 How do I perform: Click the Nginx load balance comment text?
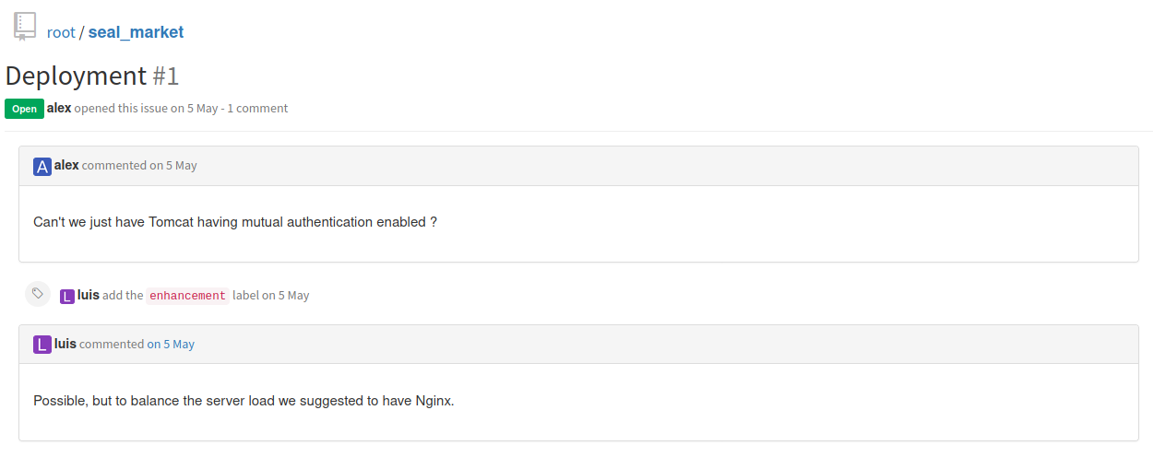point(244,401)
